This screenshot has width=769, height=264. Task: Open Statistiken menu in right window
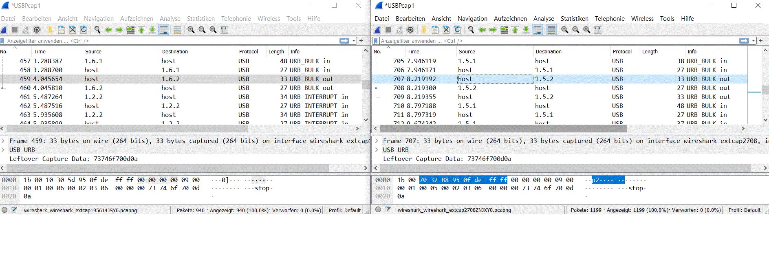(x=574, y=19)
